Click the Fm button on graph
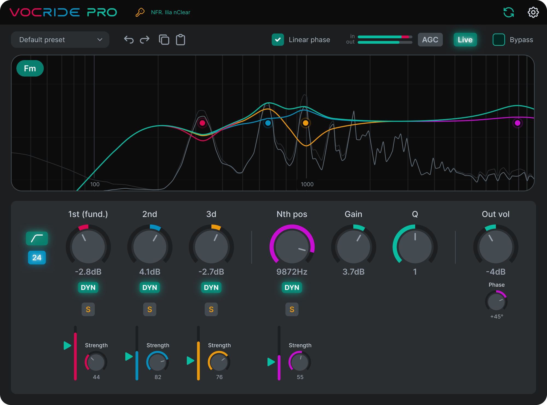Viewport: 547px width, 405px height. pos(30,68)
